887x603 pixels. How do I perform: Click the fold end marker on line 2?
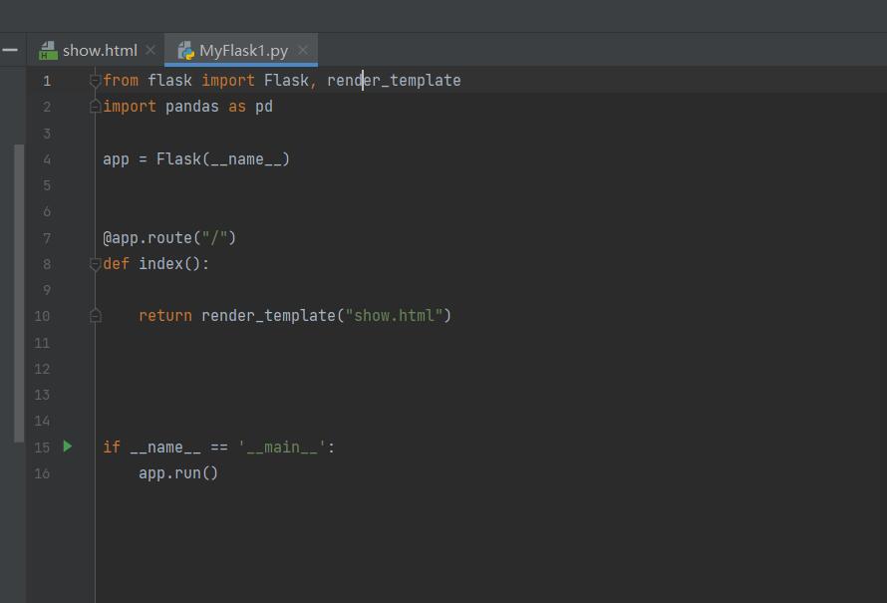pos(96,107)
